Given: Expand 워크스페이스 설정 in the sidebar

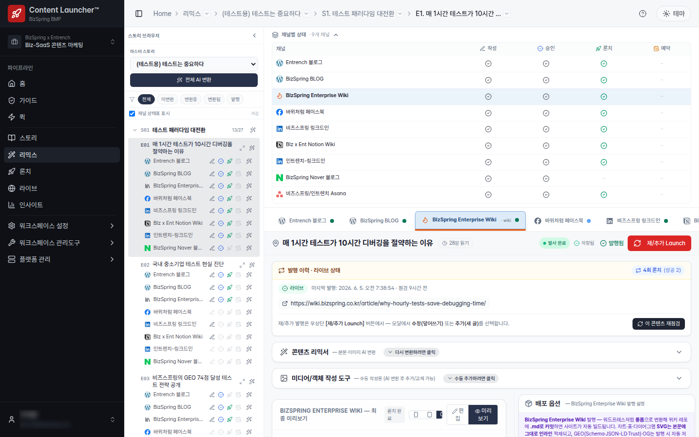Looking at the screenshot, I should pyautogui.click(x=62, y=226).
